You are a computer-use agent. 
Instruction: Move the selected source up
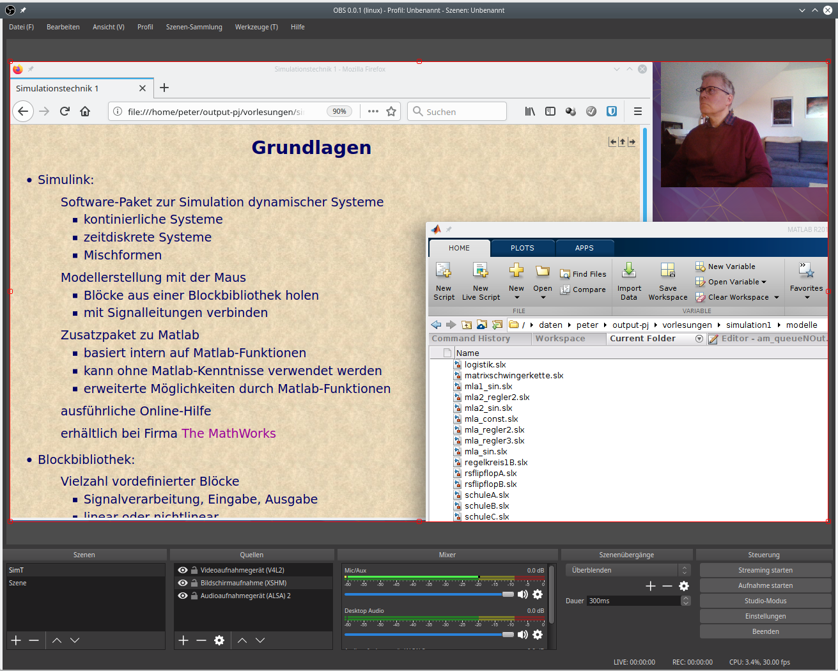click(242, 640)
